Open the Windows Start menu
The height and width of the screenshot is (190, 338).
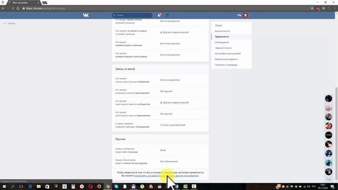(x=4, y=186)
